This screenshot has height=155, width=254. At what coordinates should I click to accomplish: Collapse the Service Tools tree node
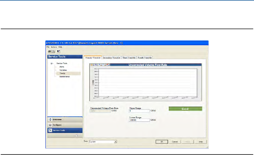click(52, 63)
